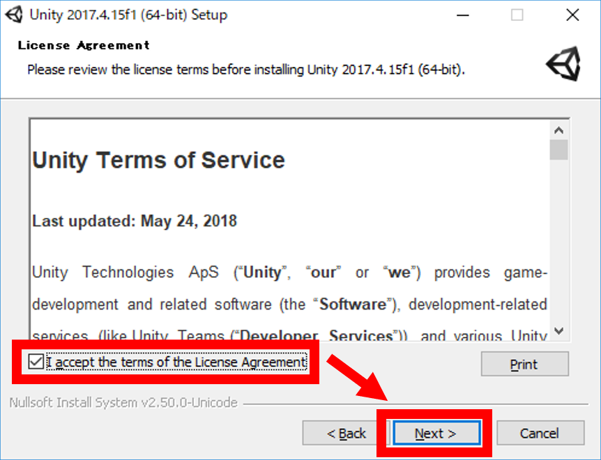Minimize the Unity Setup window
Screen dimensions: 601x460
(462, 15)
